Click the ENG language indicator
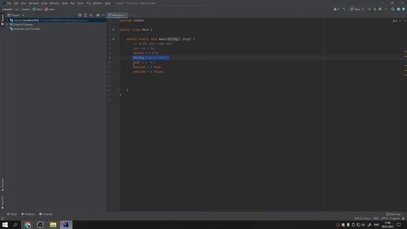Image resolution: width=407 pixels, height=229 pixels. coord(376,225)
